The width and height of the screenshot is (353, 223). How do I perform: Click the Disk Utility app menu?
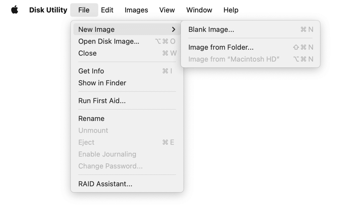coord(48,10)
